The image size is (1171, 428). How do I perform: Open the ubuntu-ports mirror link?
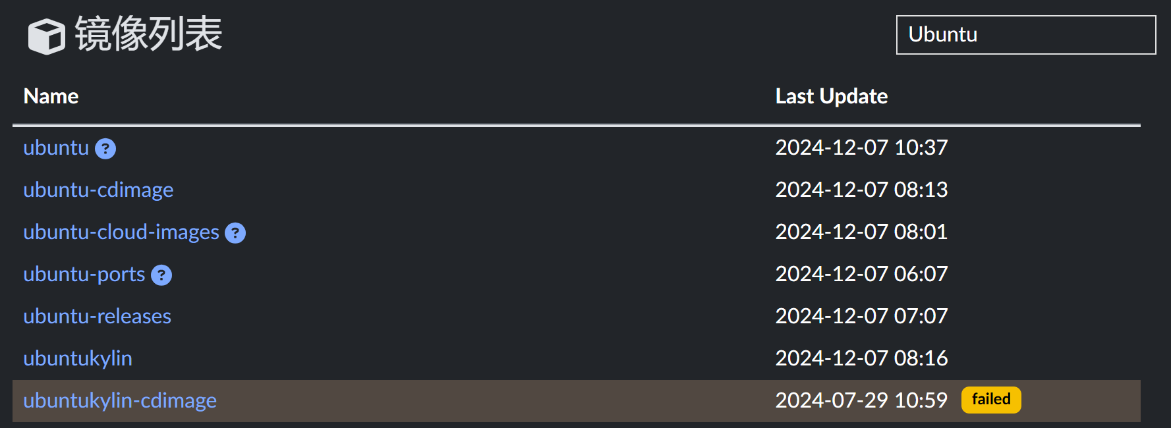(84, 275)
